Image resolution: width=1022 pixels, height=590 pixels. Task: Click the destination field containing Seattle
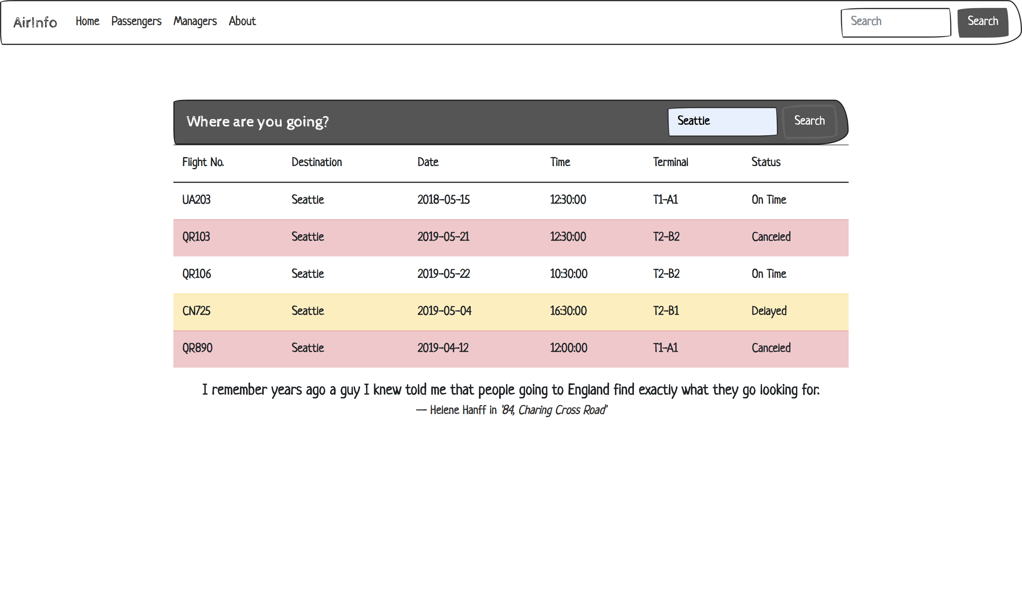click(722, 121)
